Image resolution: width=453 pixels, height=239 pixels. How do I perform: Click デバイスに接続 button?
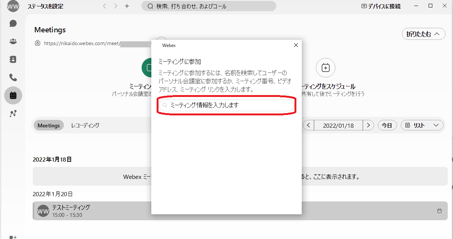click(381, 6)
